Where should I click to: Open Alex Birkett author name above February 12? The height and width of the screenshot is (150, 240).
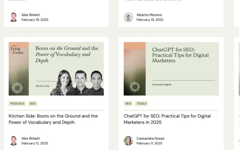point(31,138)
